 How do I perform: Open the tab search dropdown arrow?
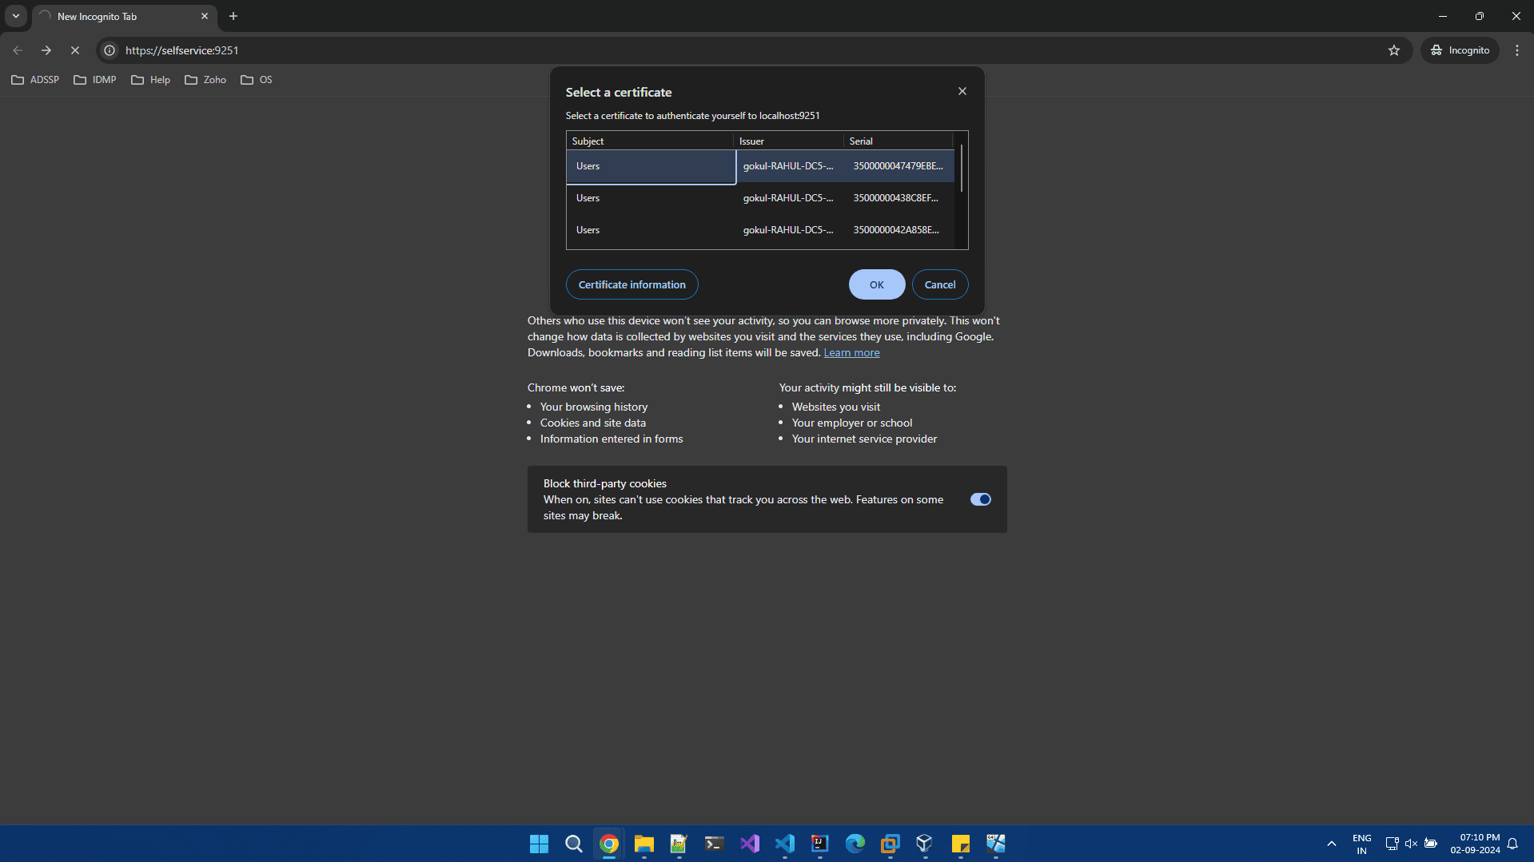[x=16, y=16]
